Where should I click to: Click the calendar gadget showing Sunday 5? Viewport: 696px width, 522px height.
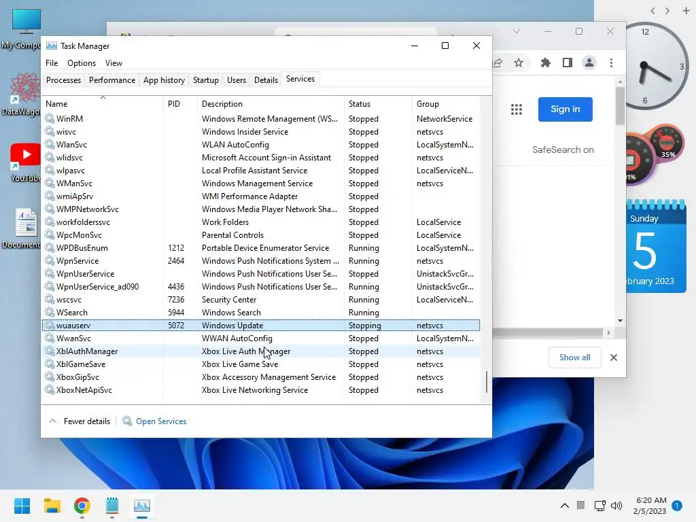pos(656,246)
